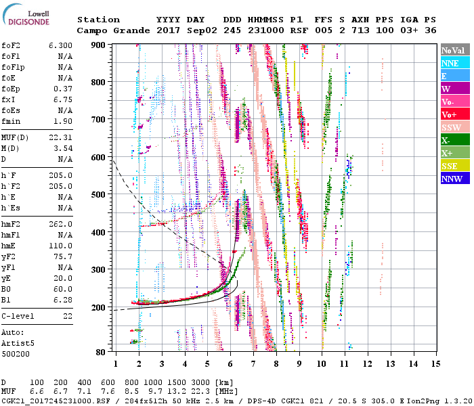The width and height of the screenshot is (474, 406).
Task: Select the X- dark green legend swatch
Action: pos(455,140)
